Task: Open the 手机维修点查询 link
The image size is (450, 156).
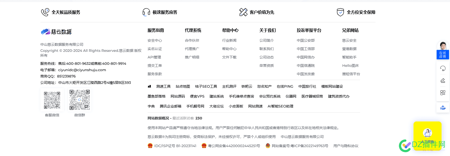Action: pyautogui.click(x=241, y=96)
